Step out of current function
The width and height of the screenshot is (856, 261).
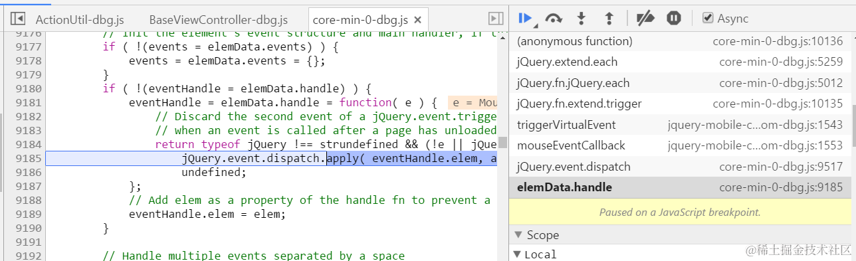point(608,19)
